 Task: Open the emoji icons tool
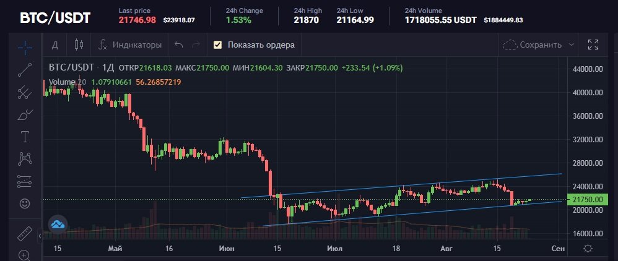[x=25, y=203]
